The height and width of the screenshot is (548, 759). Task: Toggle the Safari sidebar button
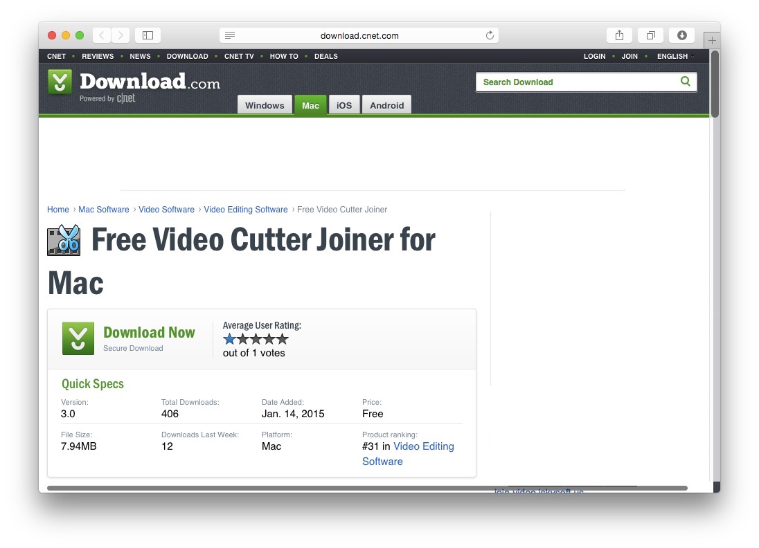tap(148, 35)
